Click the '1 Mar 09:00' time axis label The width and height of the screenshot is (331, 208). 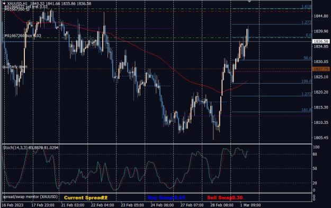[251, 205]
